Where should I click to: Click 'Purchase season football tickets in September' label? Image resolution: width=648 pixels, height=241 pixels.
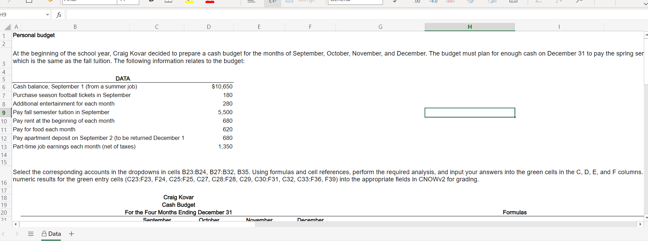tap(72, 95)
